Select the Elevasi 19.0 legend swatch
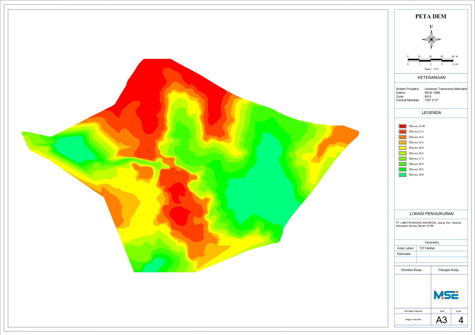475x335 pixels. [x=403, y=175]
